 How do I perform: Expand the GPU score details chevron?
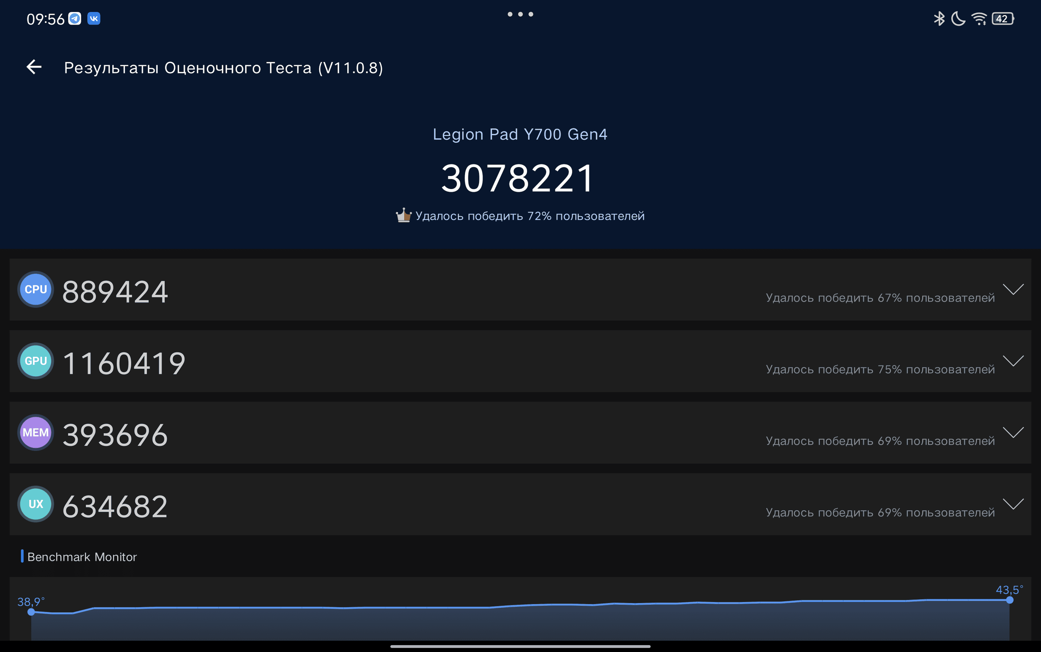coord(1013,360)
